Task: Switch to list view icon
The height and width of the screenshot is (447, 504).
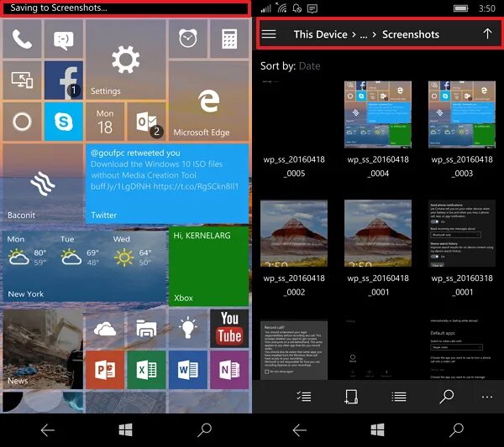Action: [398, 397]
